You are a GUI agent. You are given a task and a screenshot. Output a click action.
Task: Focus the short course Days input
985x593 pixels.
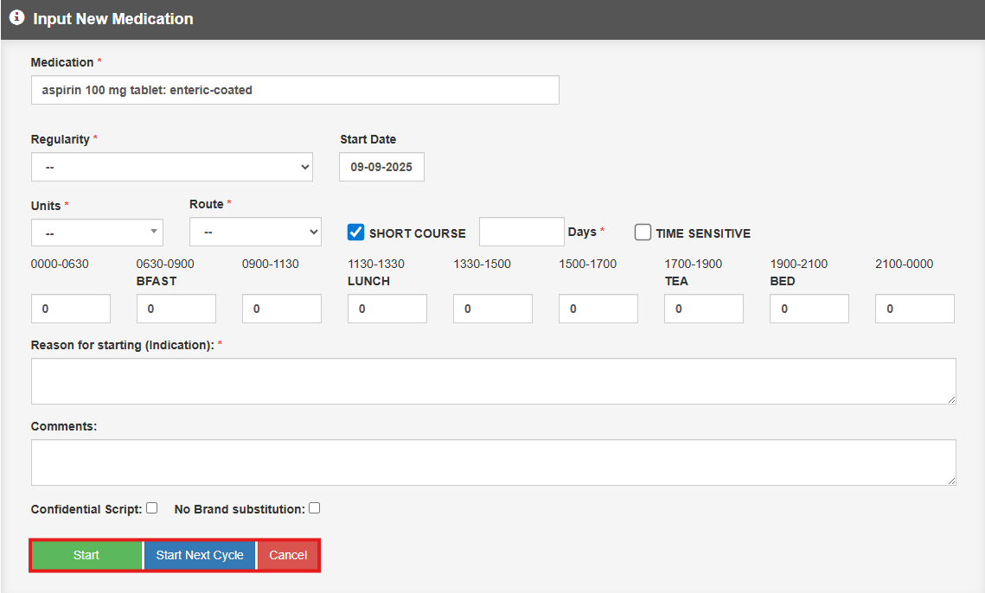point(521,232)
